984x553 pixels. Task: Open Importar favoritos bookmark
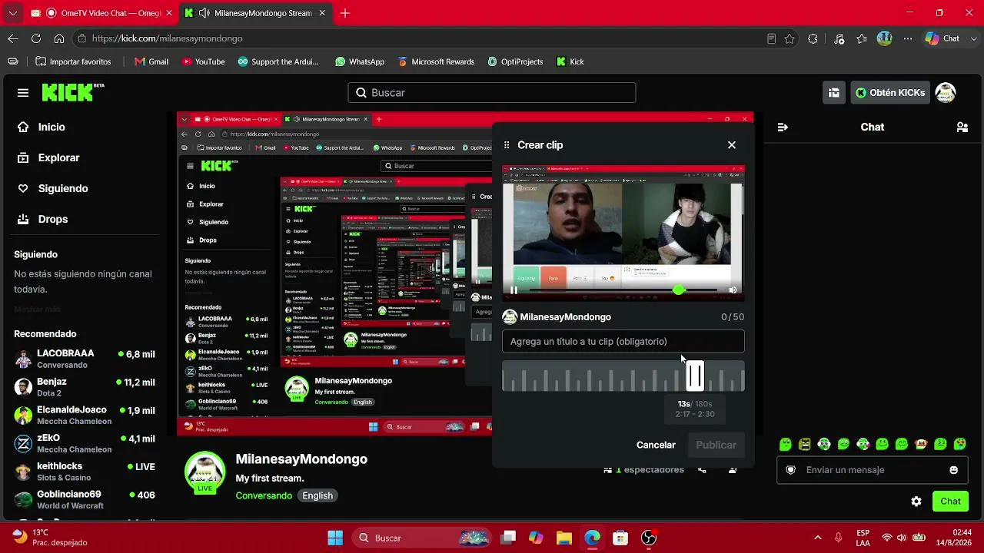point(73,61)
